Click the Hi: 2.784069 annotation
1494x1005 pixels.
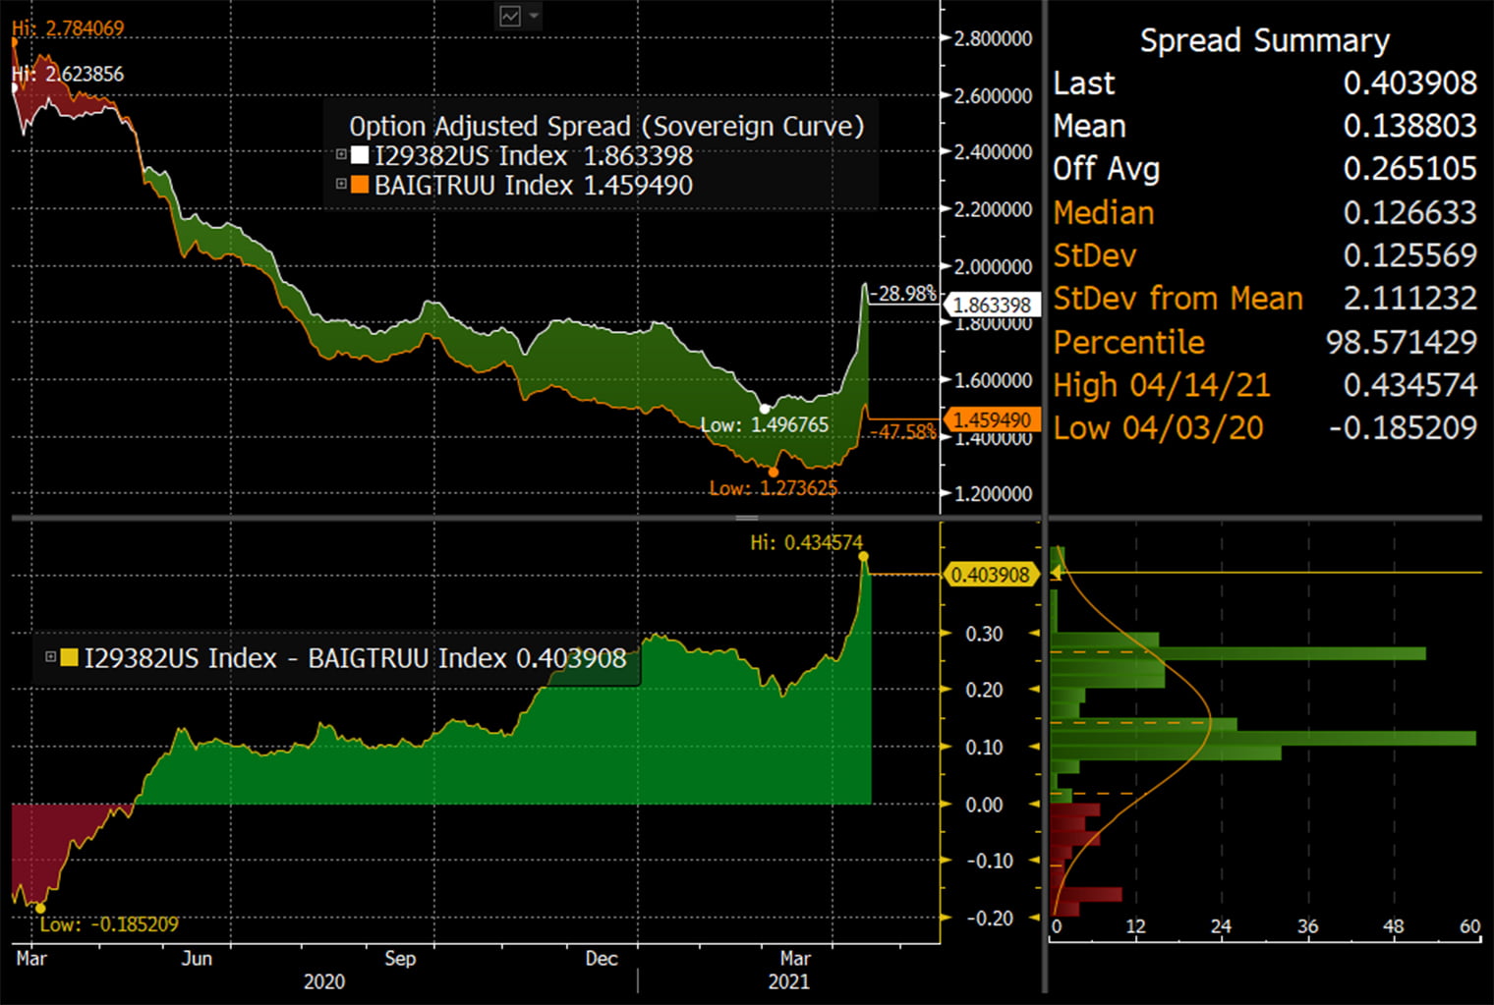69,28
